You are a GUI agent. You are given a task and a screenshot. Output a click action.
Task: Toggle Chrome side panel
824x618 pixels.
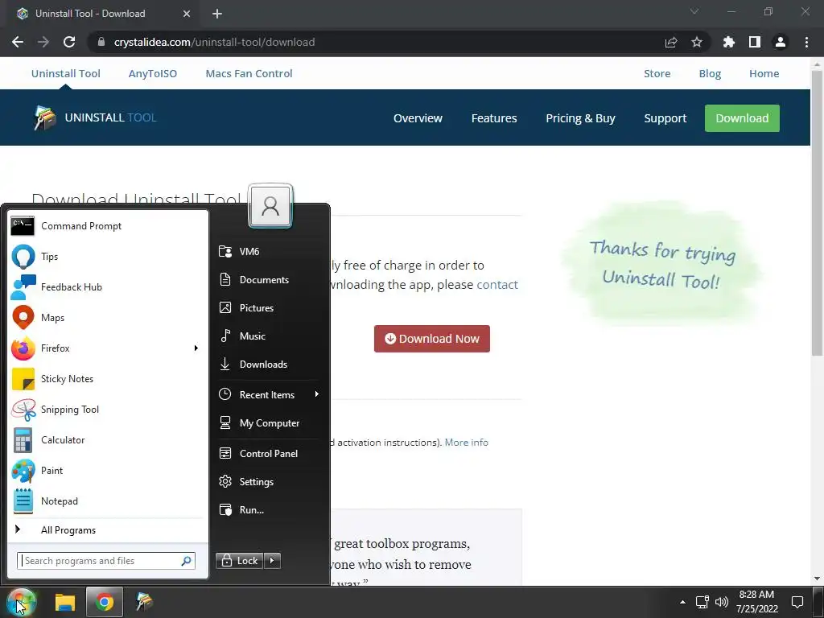click(755, 42)
